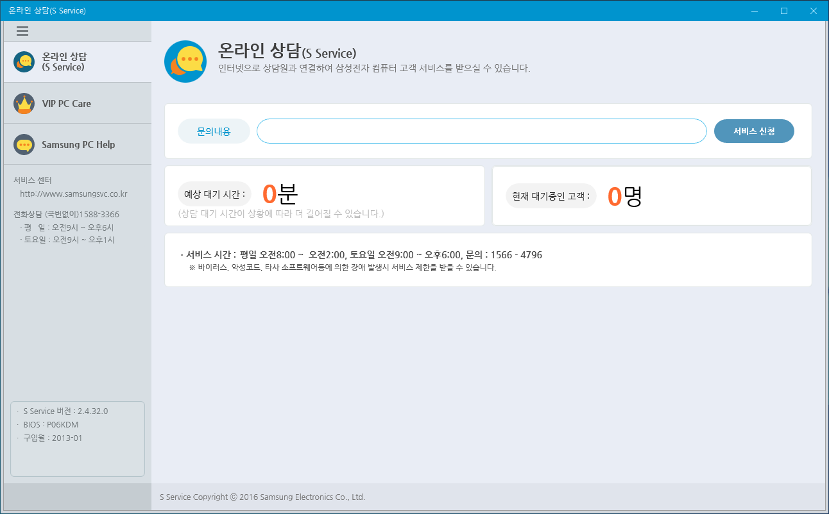This screenshot has height=514, width=829.
Task: Click the 서비스 신청 button
Action: click(754, 131)
